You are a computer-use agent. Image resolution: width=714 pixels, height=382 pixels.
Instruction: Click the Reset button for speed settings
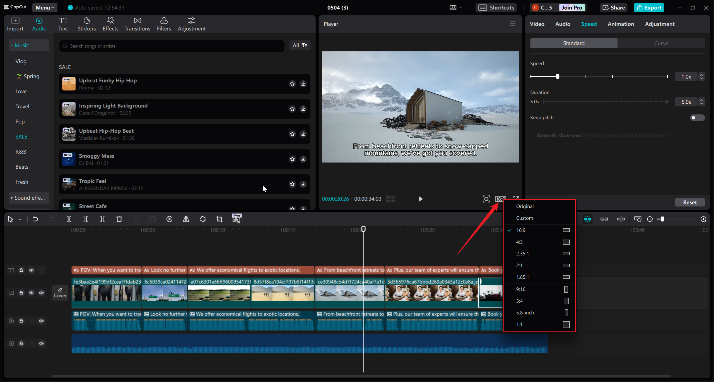tap(690, 202)
